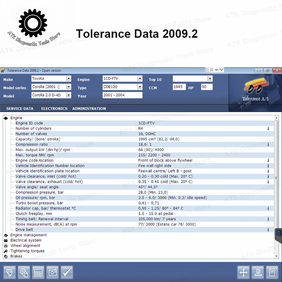
Task: Select the Engine ID code row
Action: (145, 123)
